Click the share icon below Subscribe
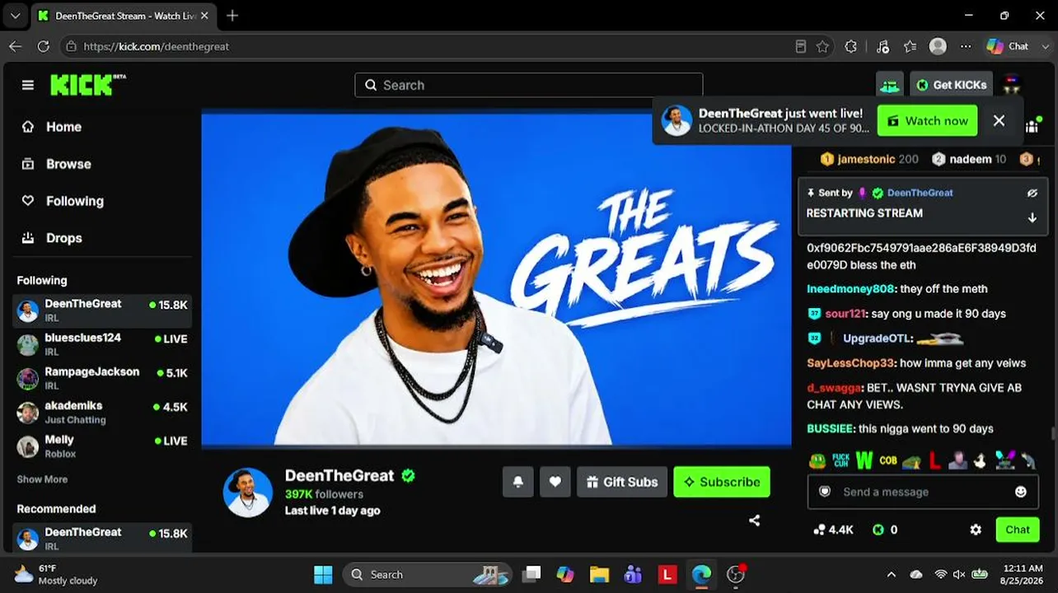Viewport: 1058px width, 593px height. (754, 520)
